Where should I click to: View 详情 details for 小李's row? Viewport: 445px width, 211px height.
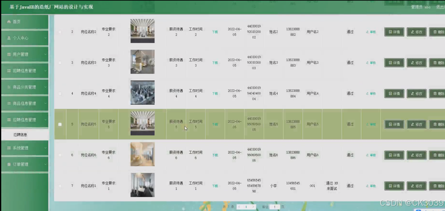tap(394, 186)
